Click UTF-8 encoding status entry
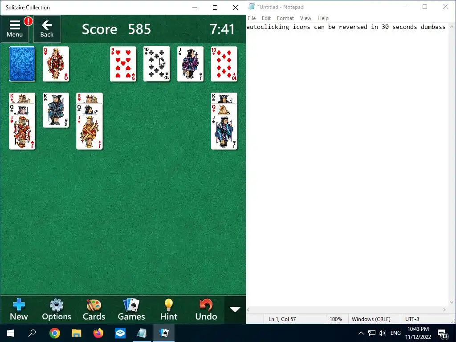 (412, 319)
